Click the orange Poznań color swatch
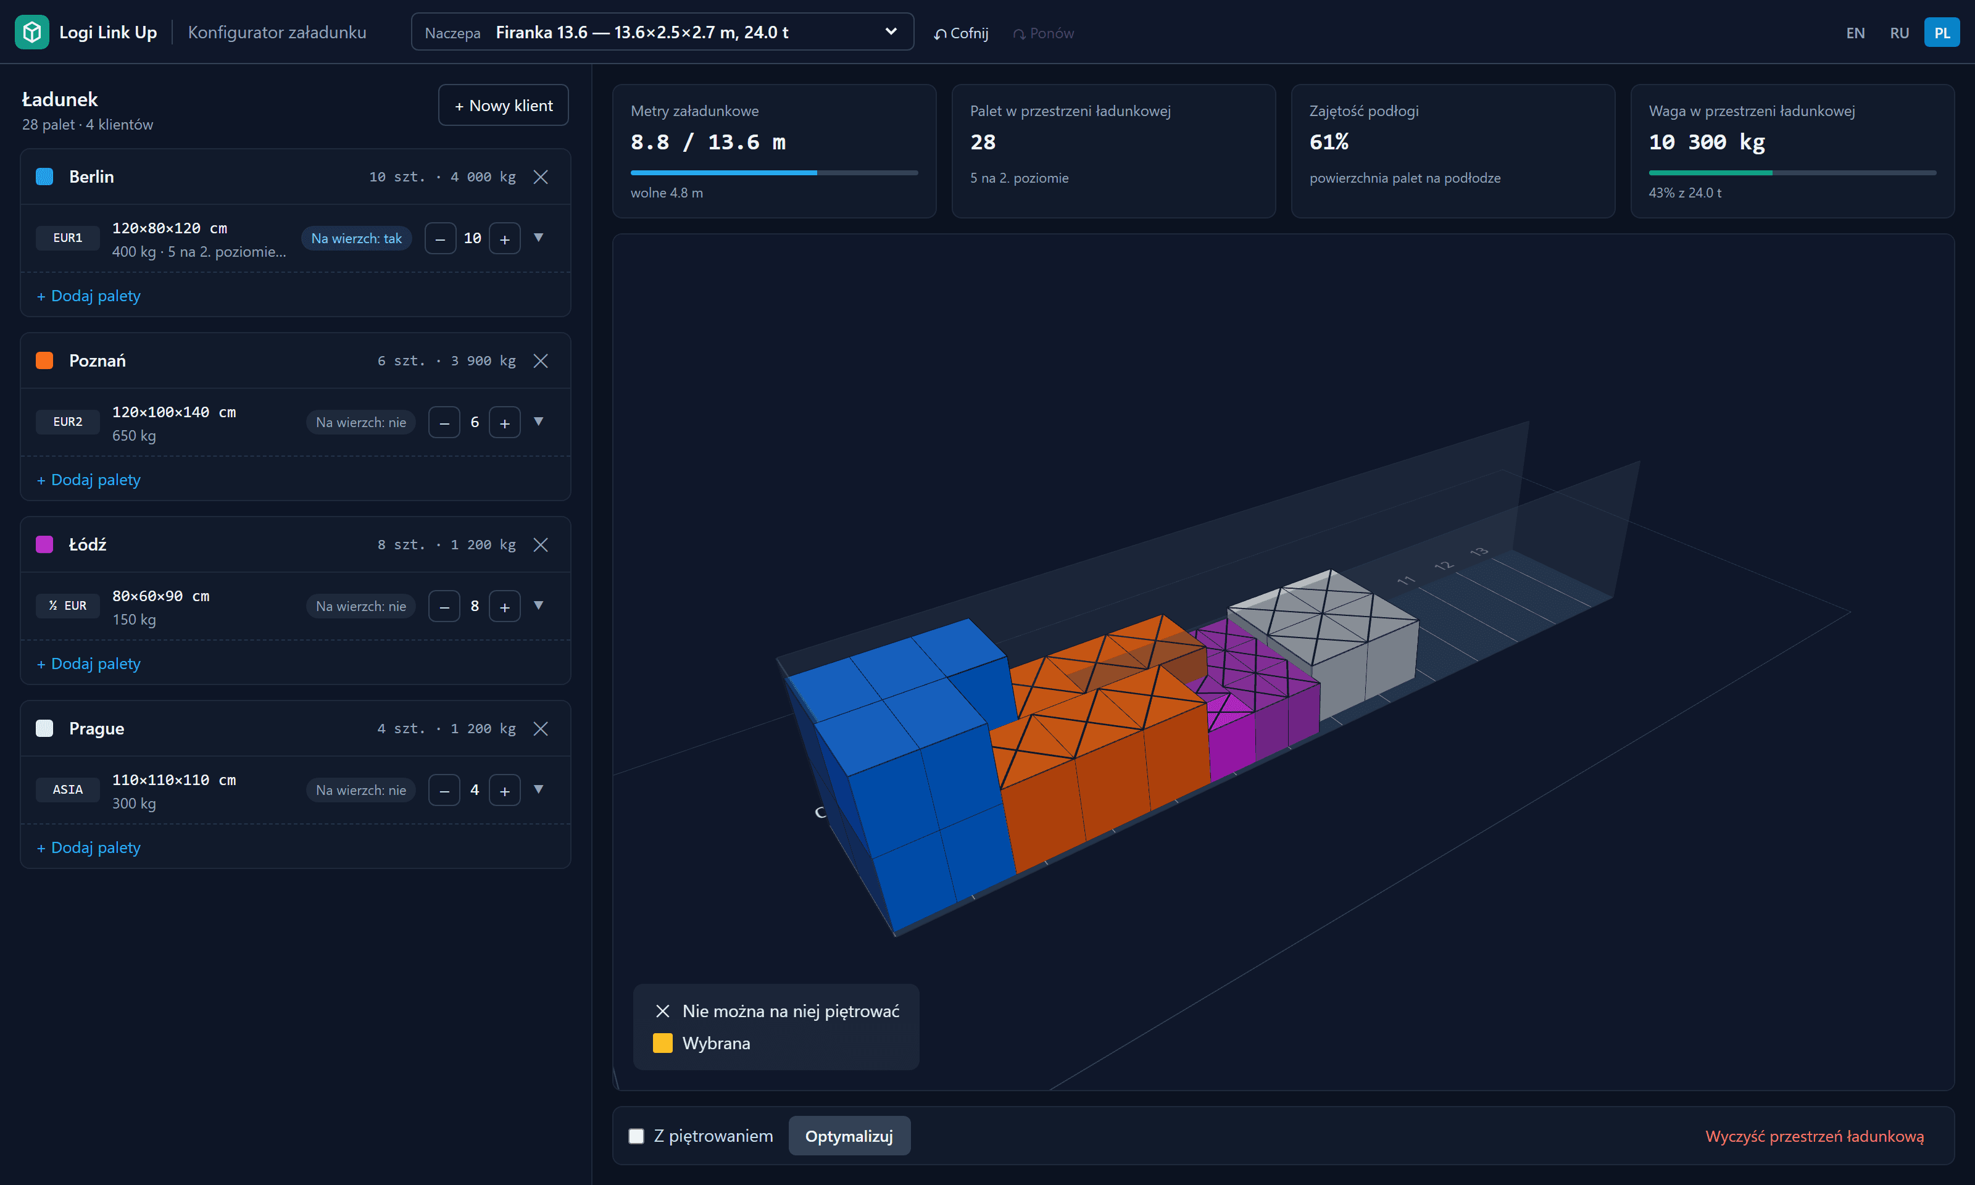This screenshot has height=1185, width=1975. (x=44, y=361)
